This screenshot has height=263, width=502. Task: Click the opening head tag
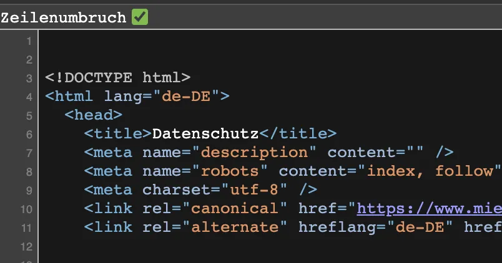click(x=94, y=115)
